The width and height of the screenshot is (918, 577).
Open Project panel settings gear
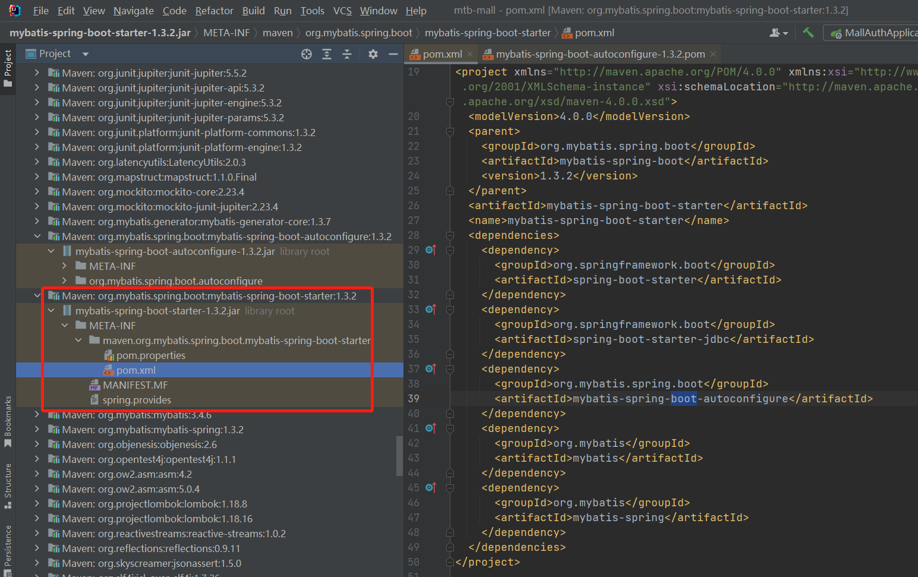pyautogui.click(x=373, y=54)
